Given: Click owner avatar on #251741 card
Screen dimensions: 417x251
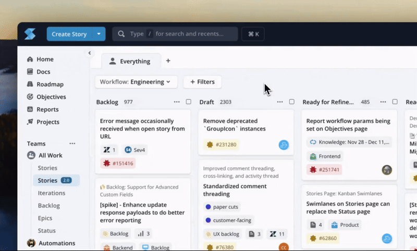Looking at the screenshot, I should [x=387, y=170].
